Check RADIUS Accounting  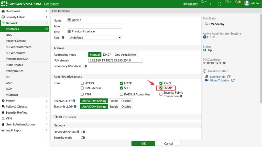(x=122, y=94)
